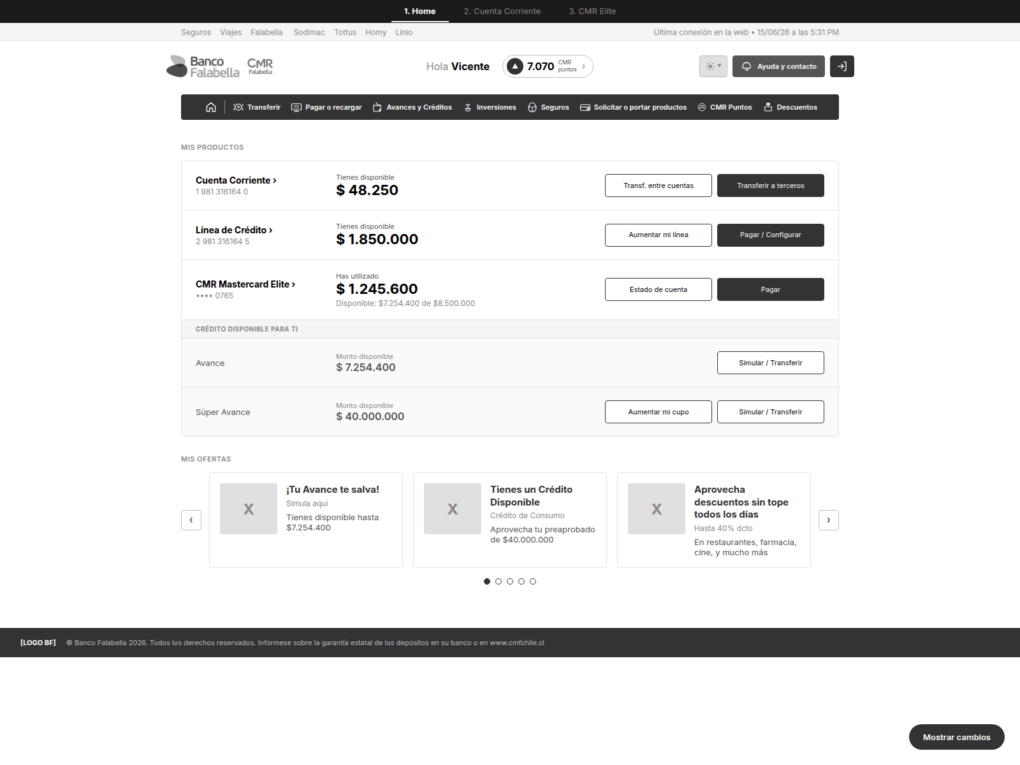Click Transf. entre cuentas button
This screenshot has height=765, width=1020.
(659, 186)
